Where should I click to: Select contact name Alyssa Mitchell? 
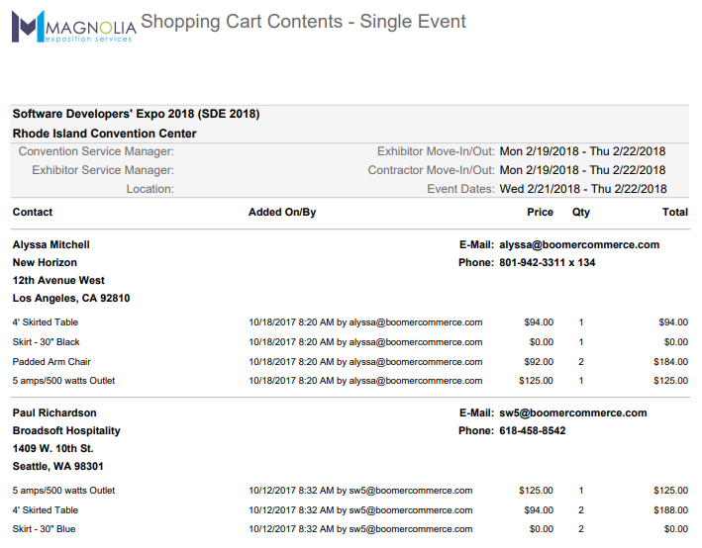click(x=50, y=244)
